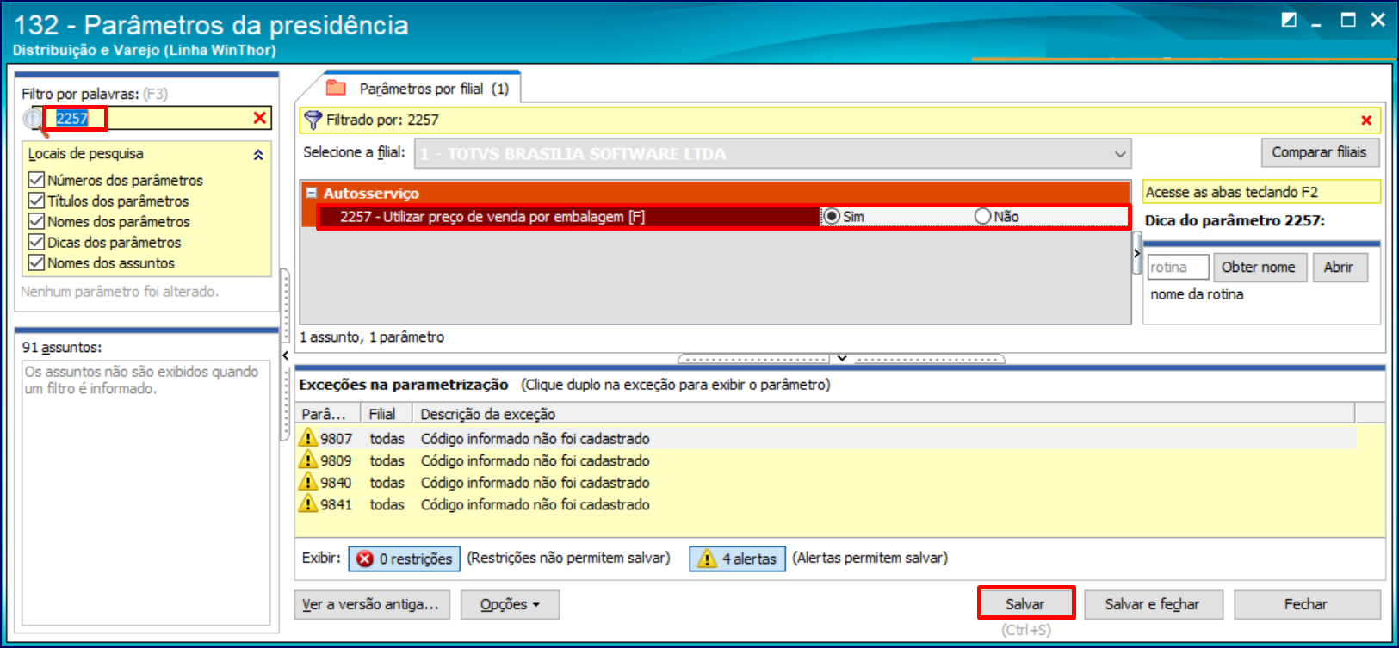Open Ver a versão antiga
The height and width of the screenshot is (648, 1399).
point(370,604)
